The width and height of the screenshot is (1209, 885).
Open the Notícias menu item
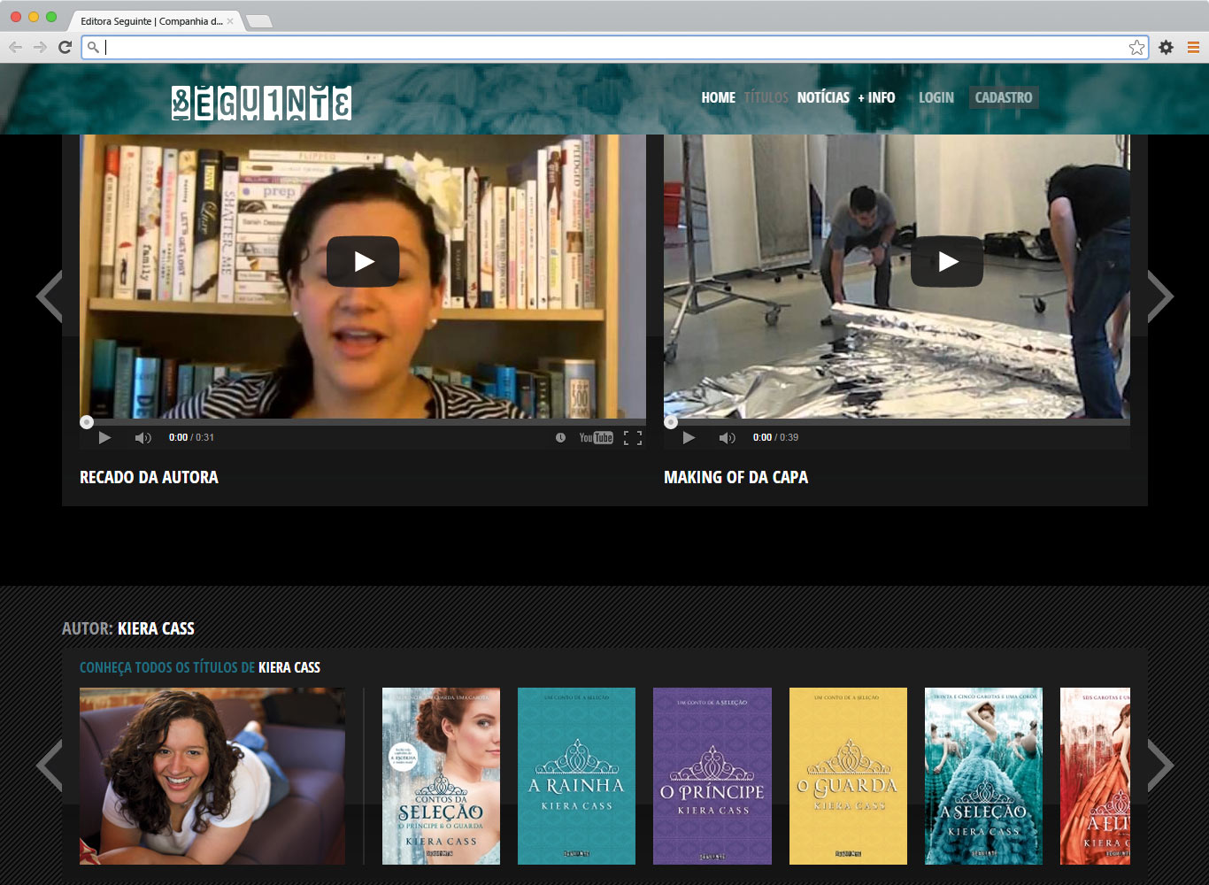822,97
